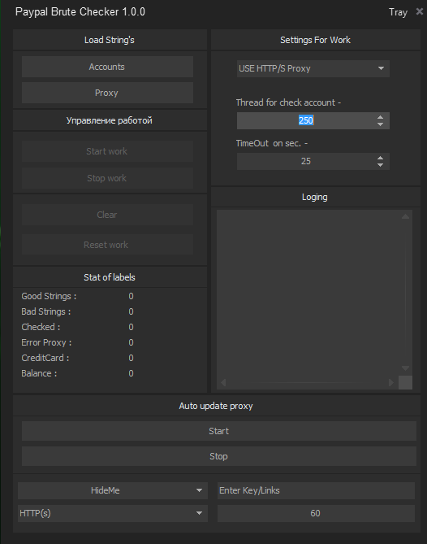This screenshot has width=427, height=544.
Task: Increase thread count with up arrow
Action: 380,117
